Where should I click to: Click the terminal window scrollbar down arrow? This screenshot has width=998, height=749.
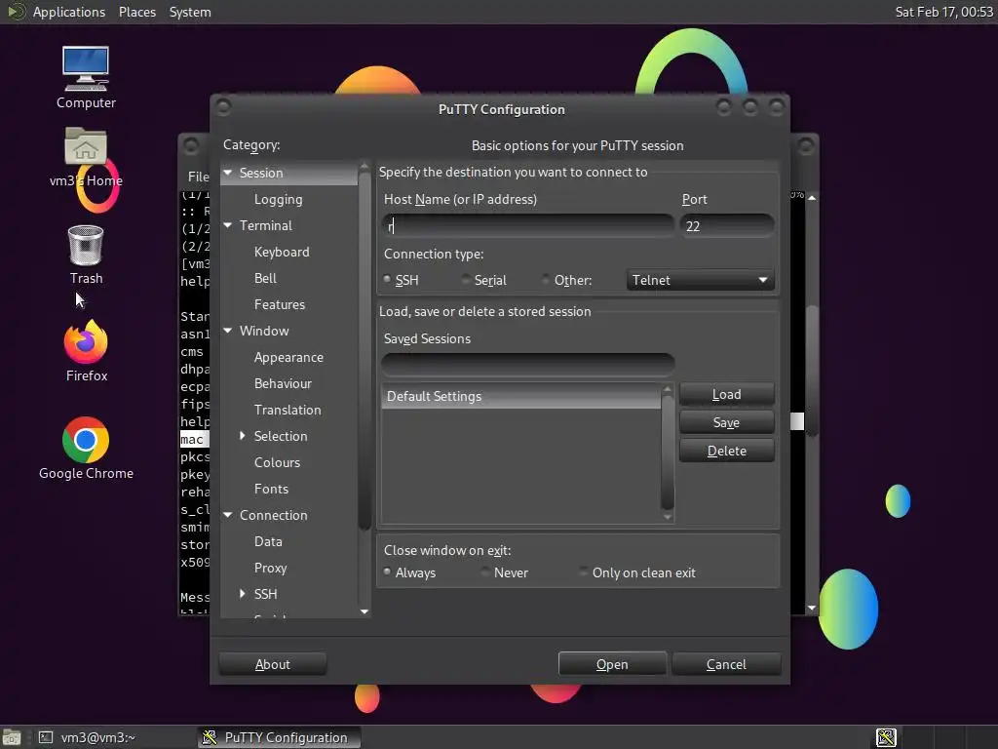pyautogui.click(x=812, y=609)
